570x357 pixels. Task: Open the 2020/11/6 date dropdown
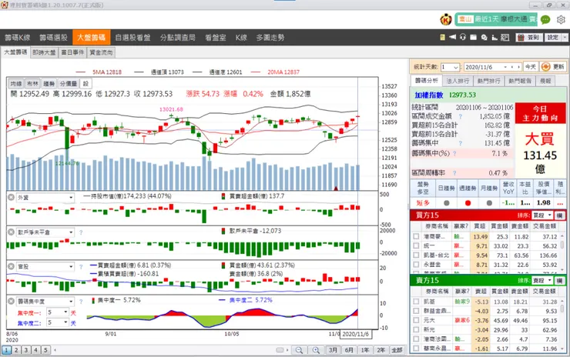coord(505,67)
